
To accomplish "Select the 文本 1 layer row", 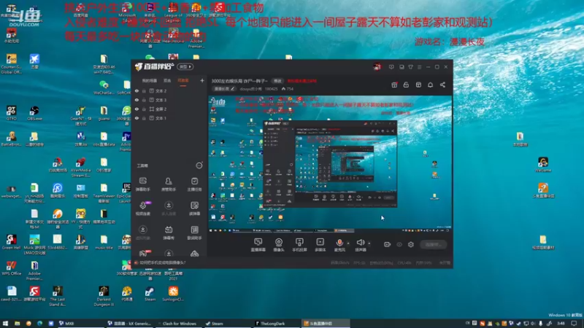I will (x=169, y=118).
